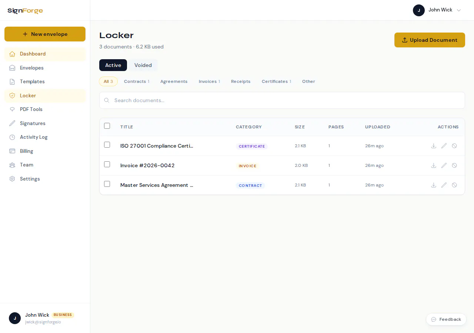Check the Master Services Agreement row checkbox

[x=107, y=184]
